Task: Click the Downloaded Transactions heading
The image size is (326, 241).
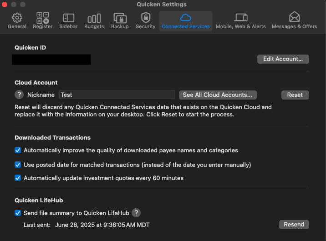Action: tap(53, 138)
